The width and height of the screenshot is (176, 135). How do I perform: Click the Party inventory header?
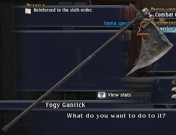pyautogui.click(x=163, y=9)
